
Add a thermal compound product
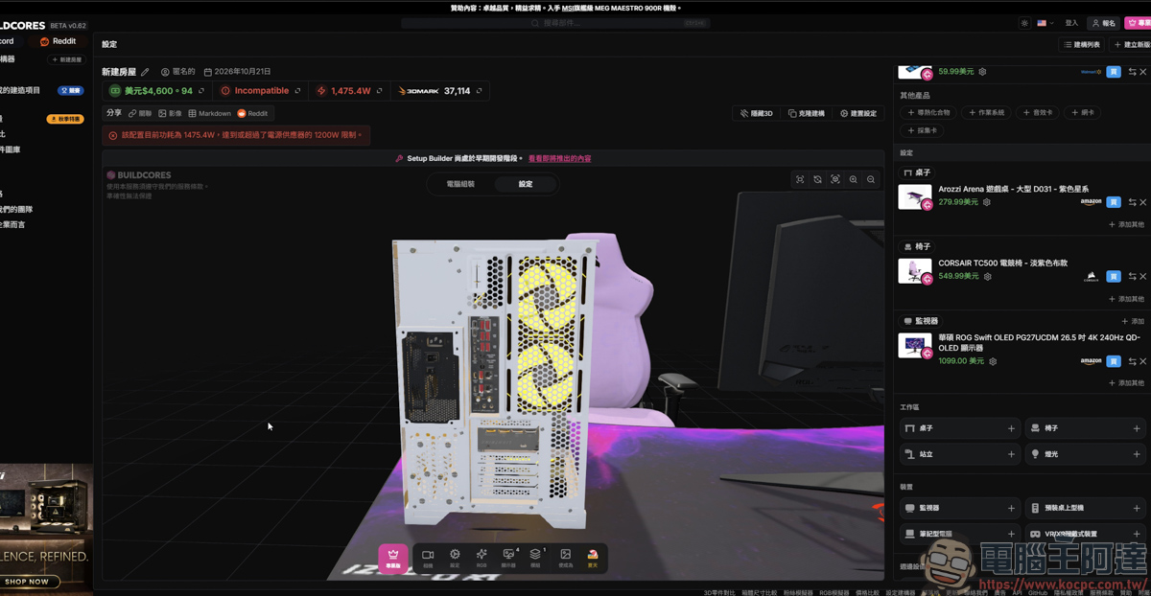(928, 112)
